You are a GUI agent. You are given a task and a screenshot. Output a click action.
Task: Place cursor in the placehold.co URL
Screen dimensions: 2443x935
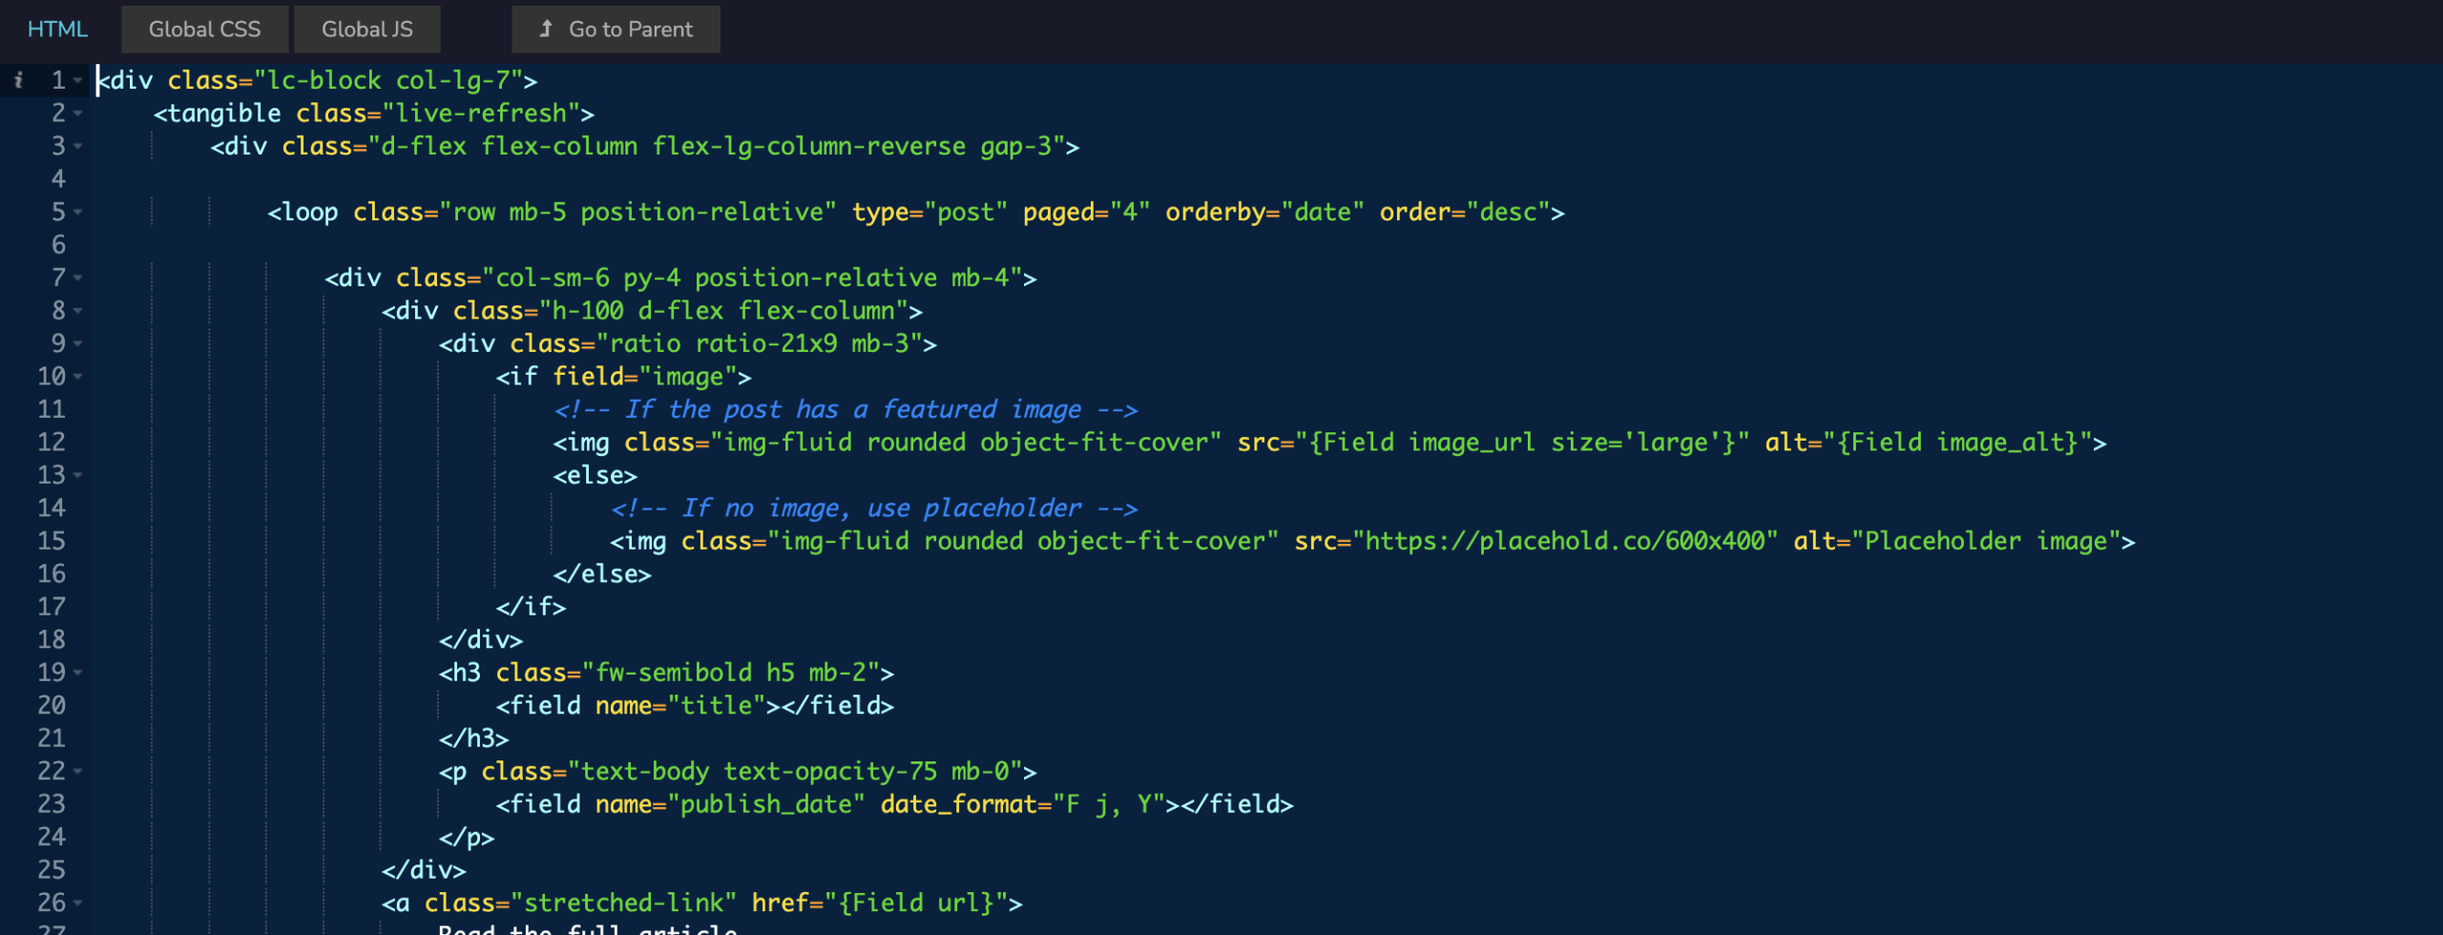[1565, 542]
